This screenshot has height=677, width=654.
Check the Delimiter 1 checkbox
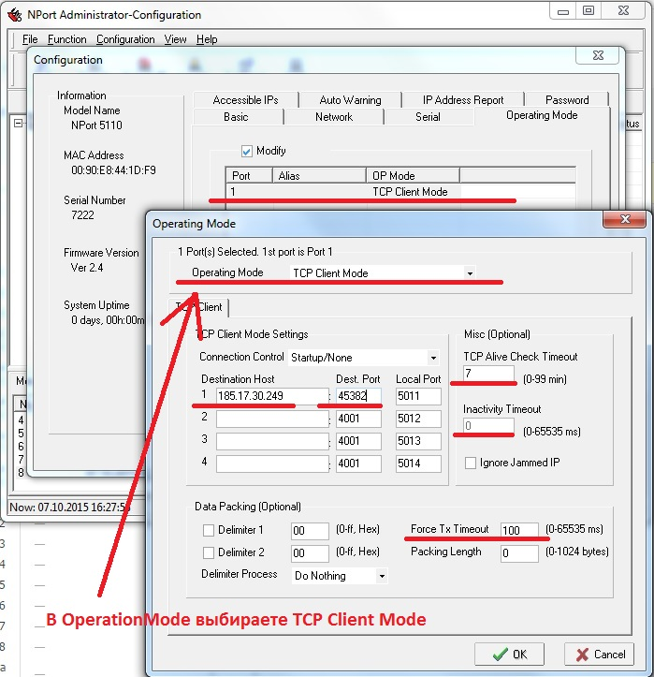209,530
